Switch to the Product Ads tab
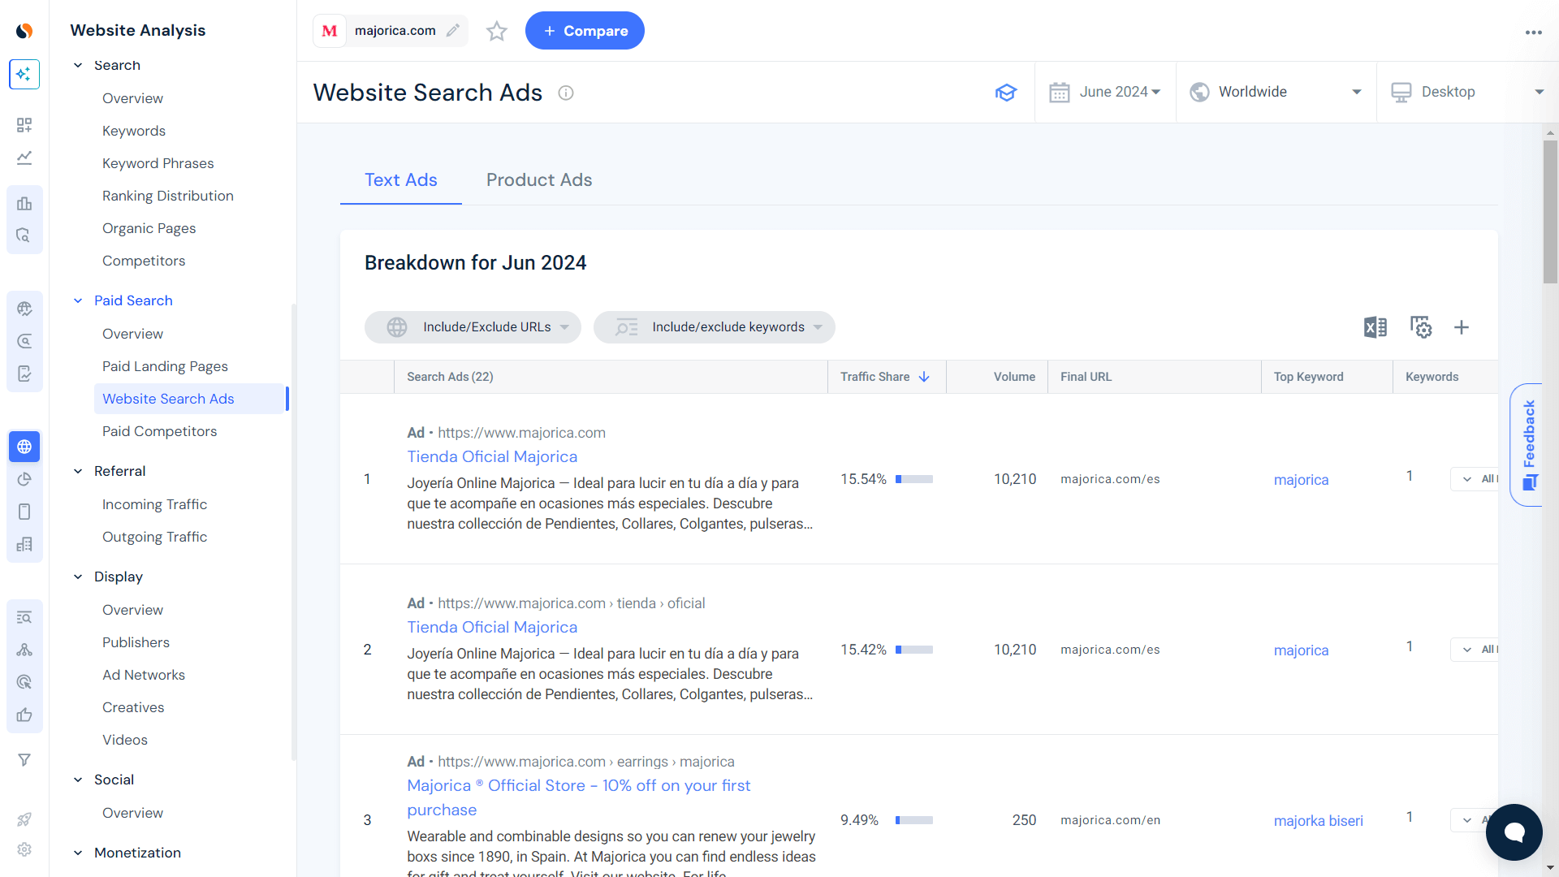This screenshot has width=1559, height=877. pyautogui.click(x=539, y=180)
